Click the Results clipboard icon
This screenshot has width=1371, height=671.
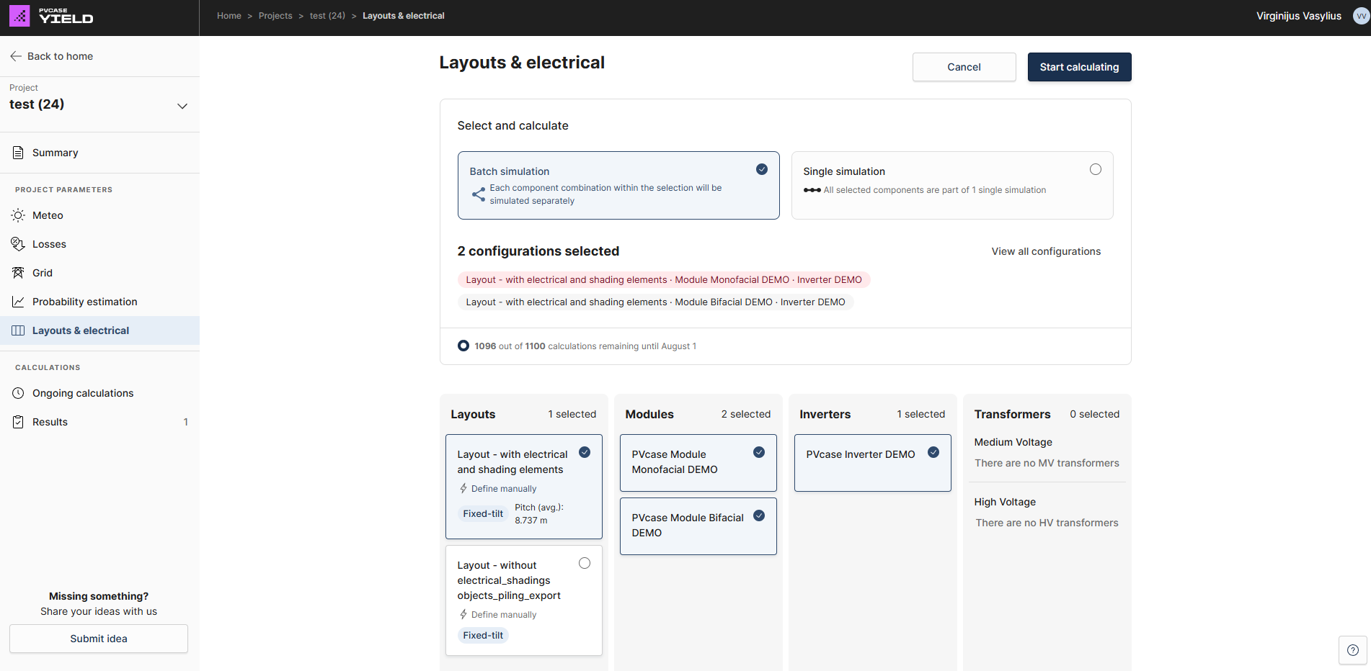pyautogui.click(x=18, y=422)
